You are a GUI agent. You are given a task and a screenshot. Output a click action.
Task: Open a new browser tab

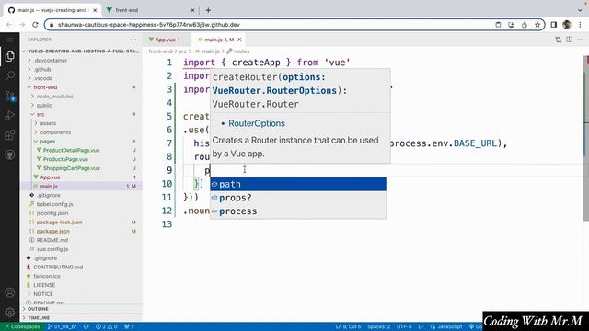(208, 10)
